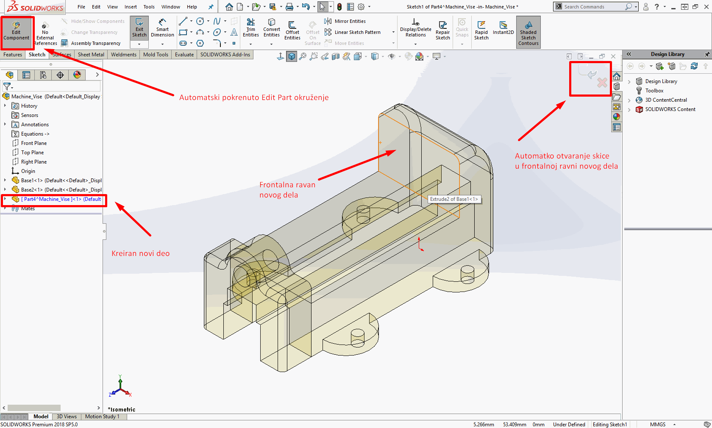Select the Trim Entities tool
712x428 pixels.
click(x=251, y=27)
